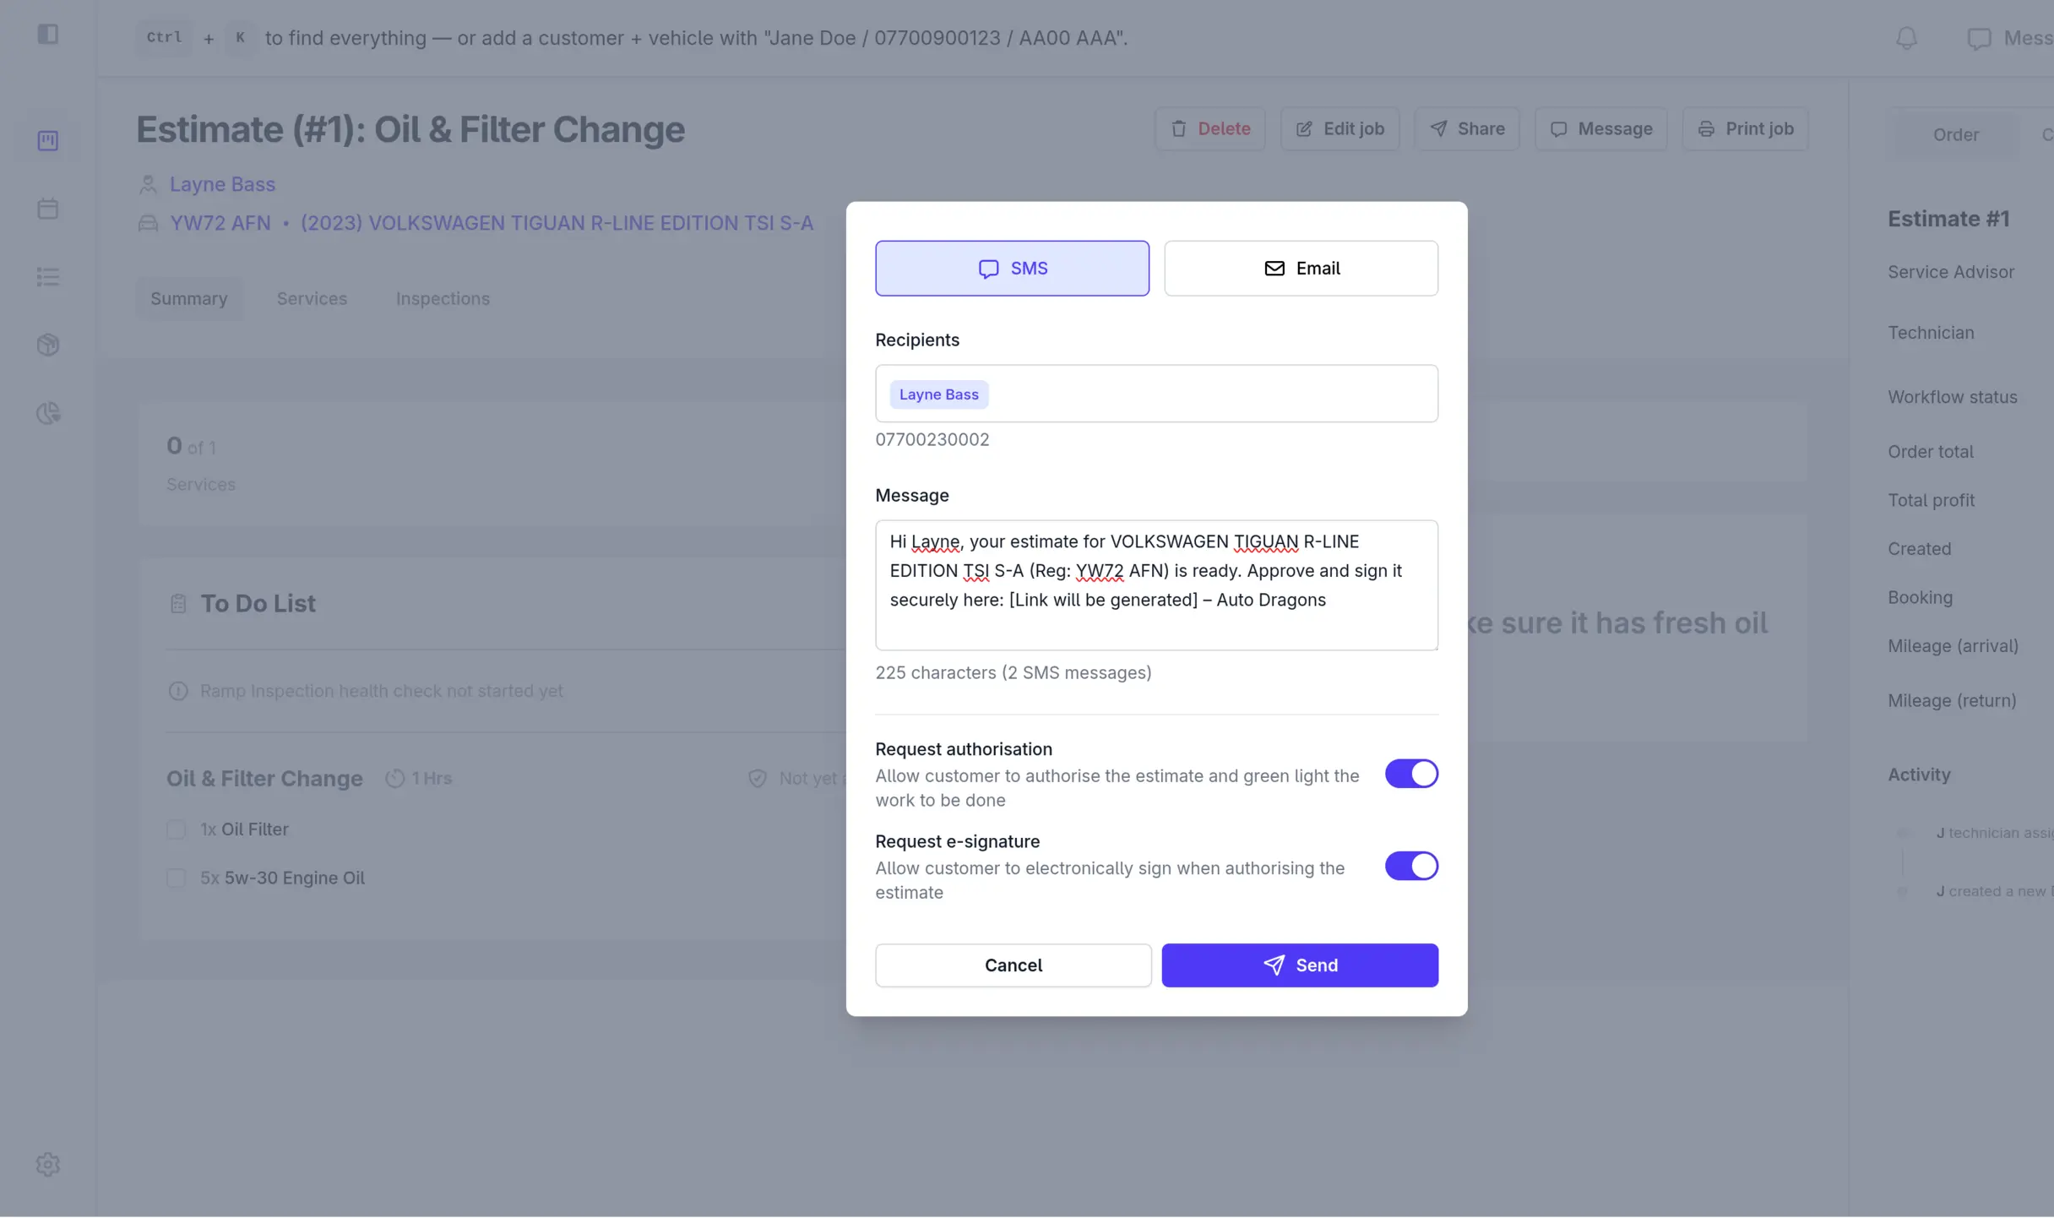Open the kanban board icon in sidebar
The image size is (2054, 1218).
[48, 140]
